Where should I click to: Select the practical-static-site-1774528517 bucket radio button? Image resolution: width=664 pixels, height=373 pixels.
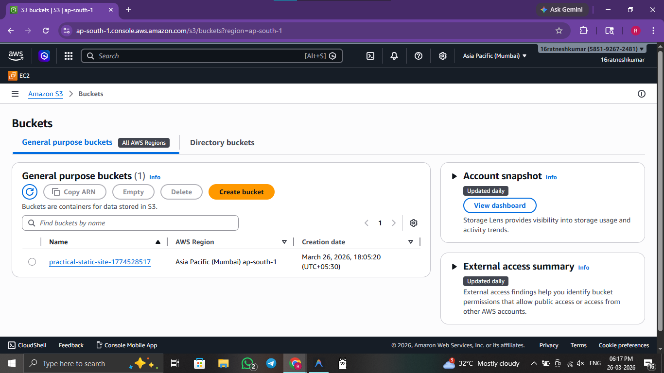[32, 262]
